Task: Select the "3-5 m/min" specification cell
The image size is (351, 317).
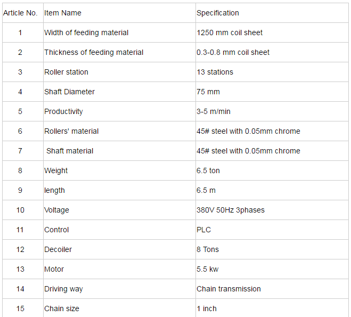Action: coord(214,111)
